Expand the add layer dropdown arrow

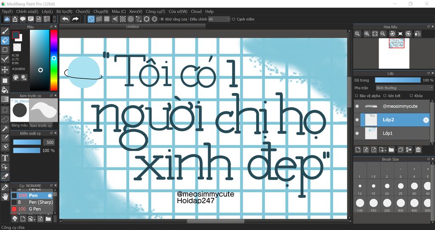(x=385, y=151)
